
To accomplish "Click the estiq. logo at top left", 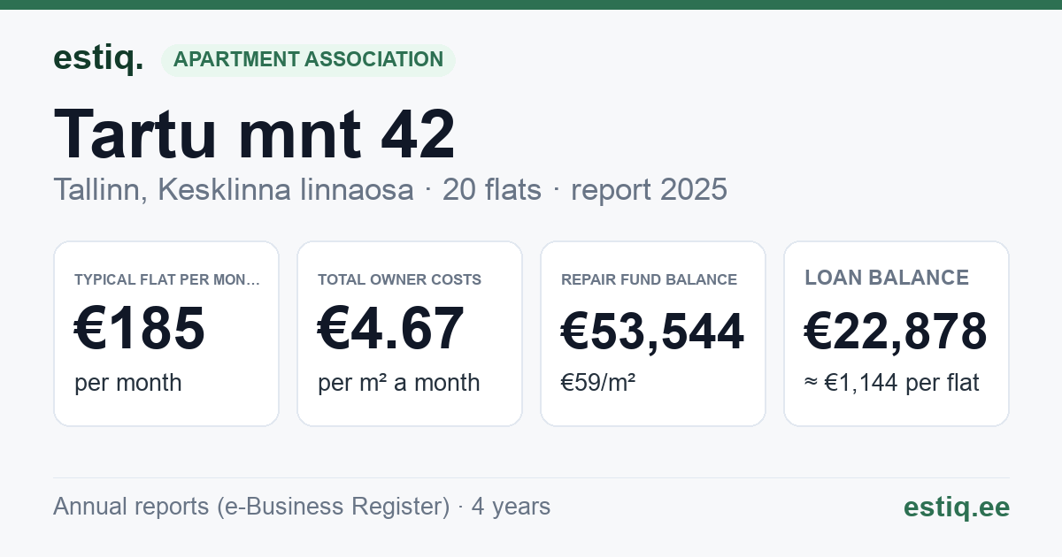I will (98, 58).
